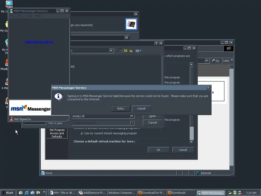This screenshot has height=196, width=261.
Task: Click the Not Signed In status icon
Action: (12, 119)
